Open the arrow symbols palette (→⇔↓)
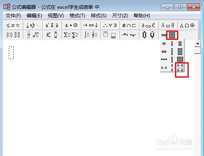This screenshot has width=204, height=156. pyautogui.click(x=91, y=25)
